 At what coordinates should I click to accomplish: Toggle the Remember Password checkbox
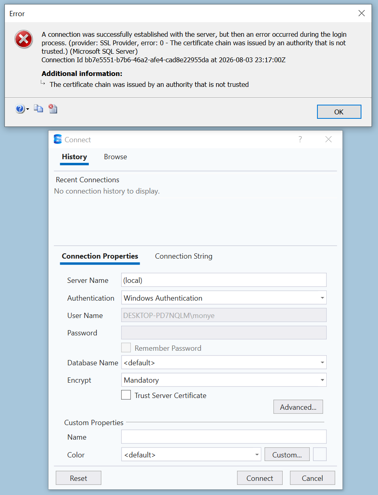(126, 348)
